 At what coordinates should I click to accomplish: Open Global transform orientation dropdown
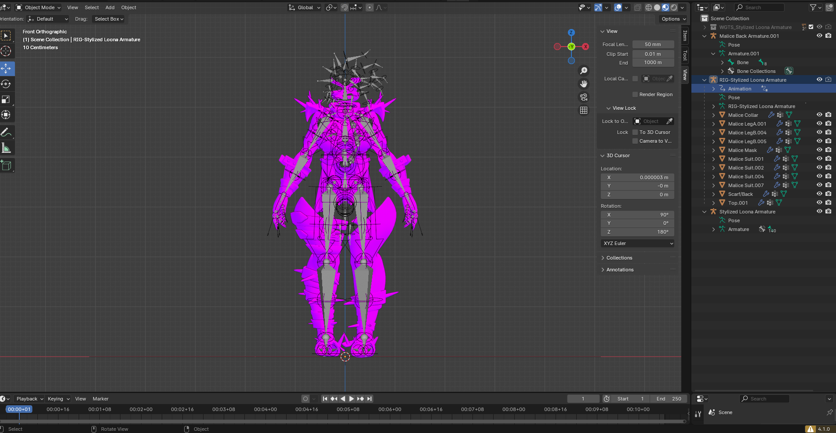[x=305, y=7]
